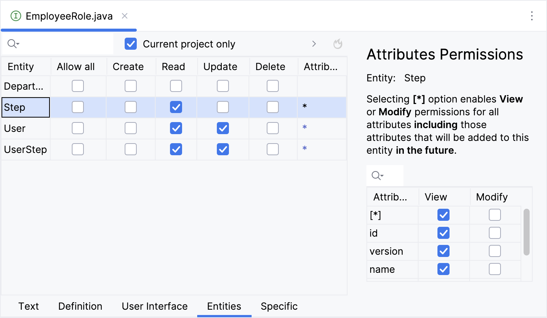The width and height of the screenshot is (547, 318).
Task: Click the Entity column header
Action: click(26, 66)
